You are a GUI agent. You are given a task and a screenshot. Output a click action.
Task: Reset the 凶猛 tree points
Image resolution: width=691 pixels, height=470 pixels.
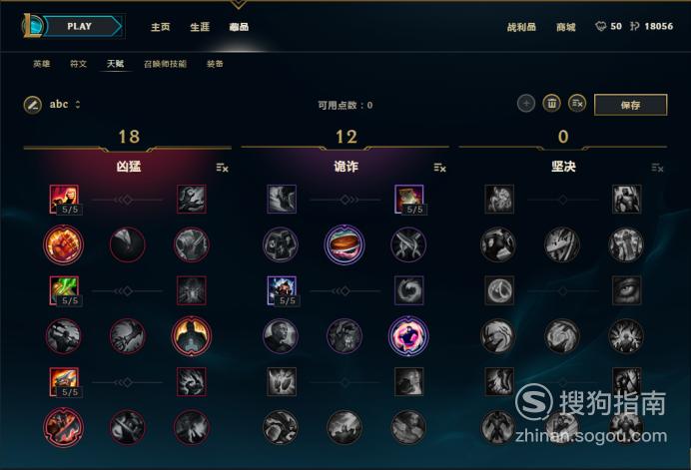pyautogui.click(x=222, y=168)
